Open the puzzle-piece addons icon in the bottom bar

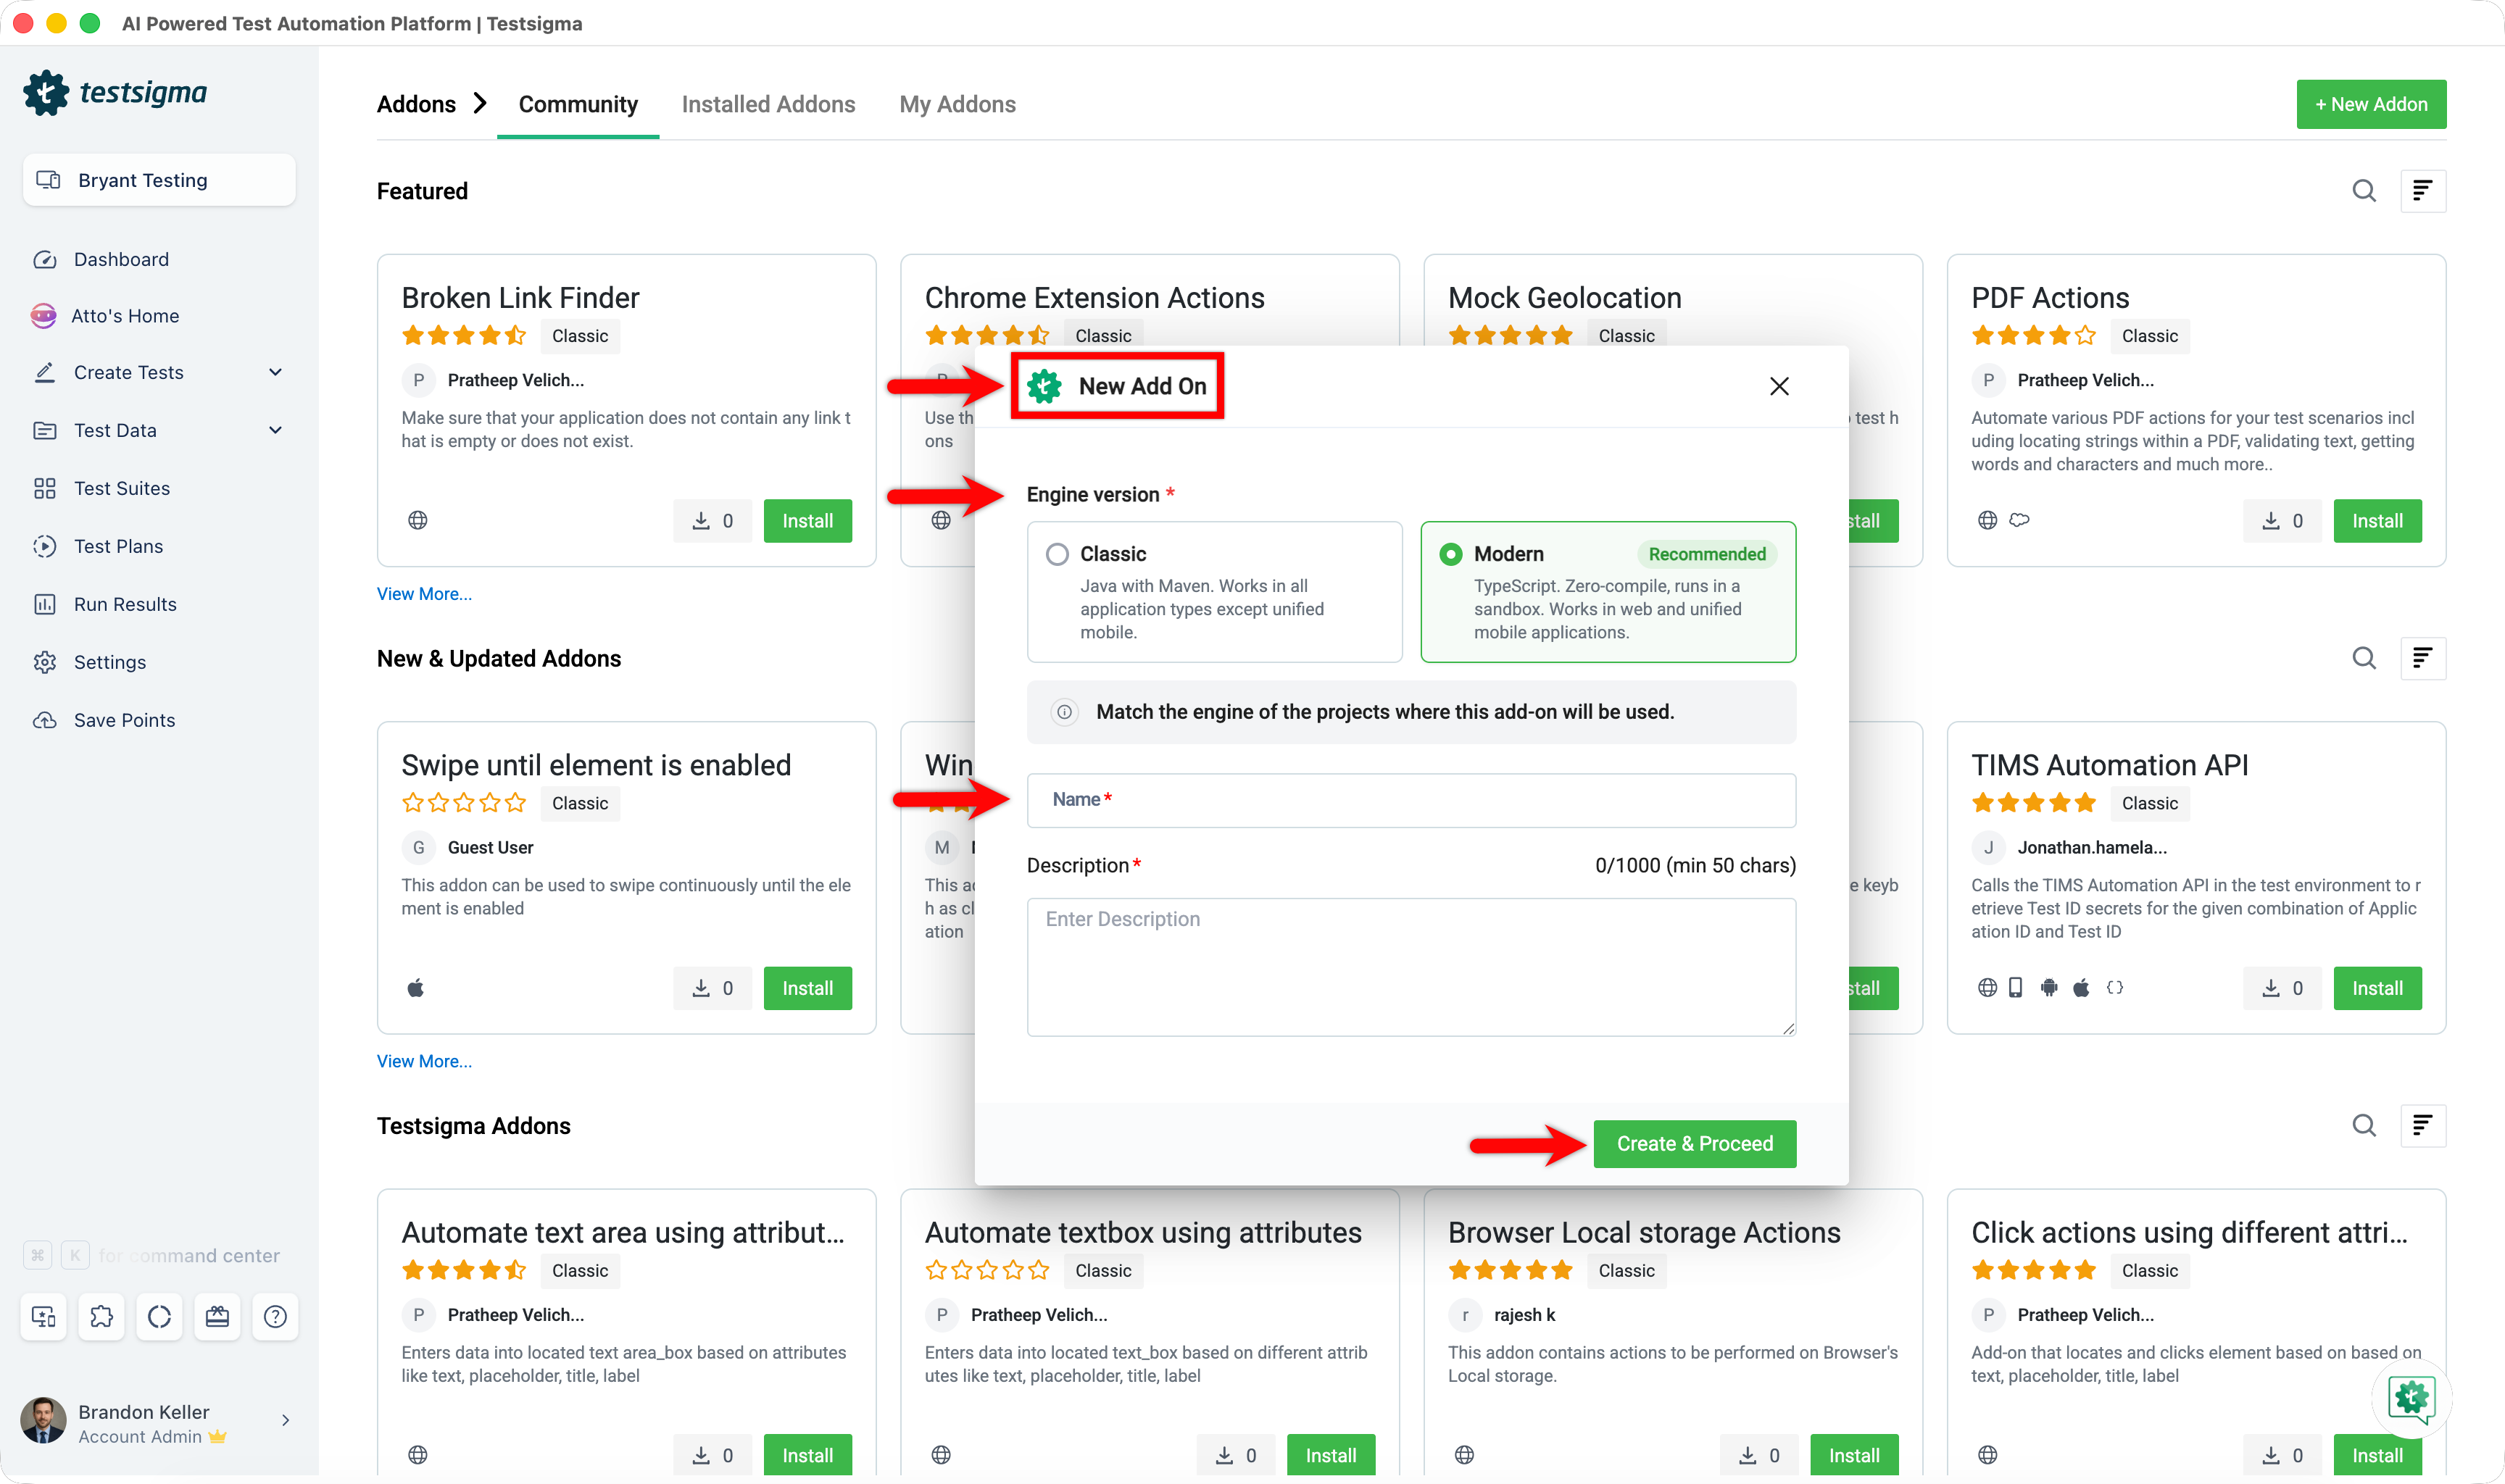pos(102,1317)
